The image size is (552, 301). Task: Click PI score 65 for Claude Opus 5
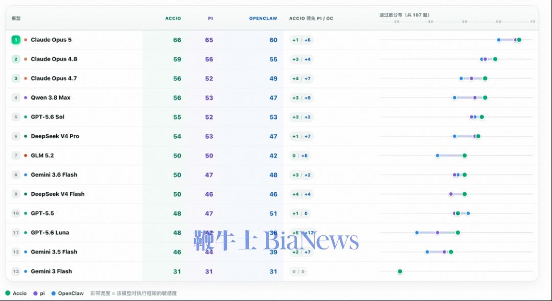click(209, 40)
